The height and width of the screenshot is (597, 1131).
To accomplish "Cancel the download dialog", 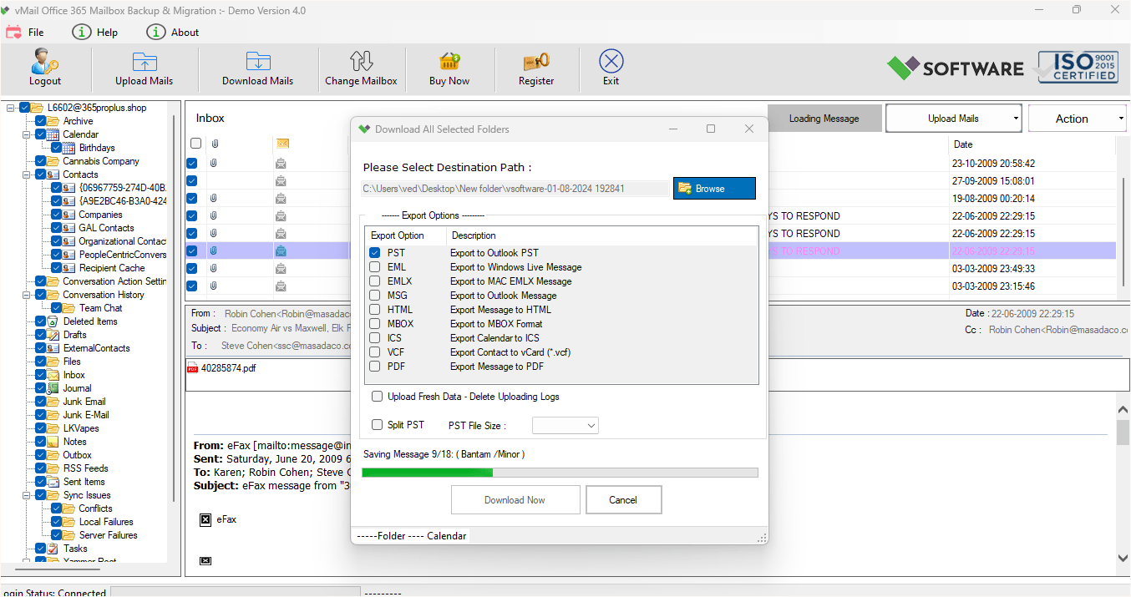I will click(623, 500).
